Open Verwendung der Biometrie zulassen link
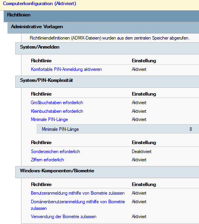Screen dimensions: 199x224 [x=64, y=217]
